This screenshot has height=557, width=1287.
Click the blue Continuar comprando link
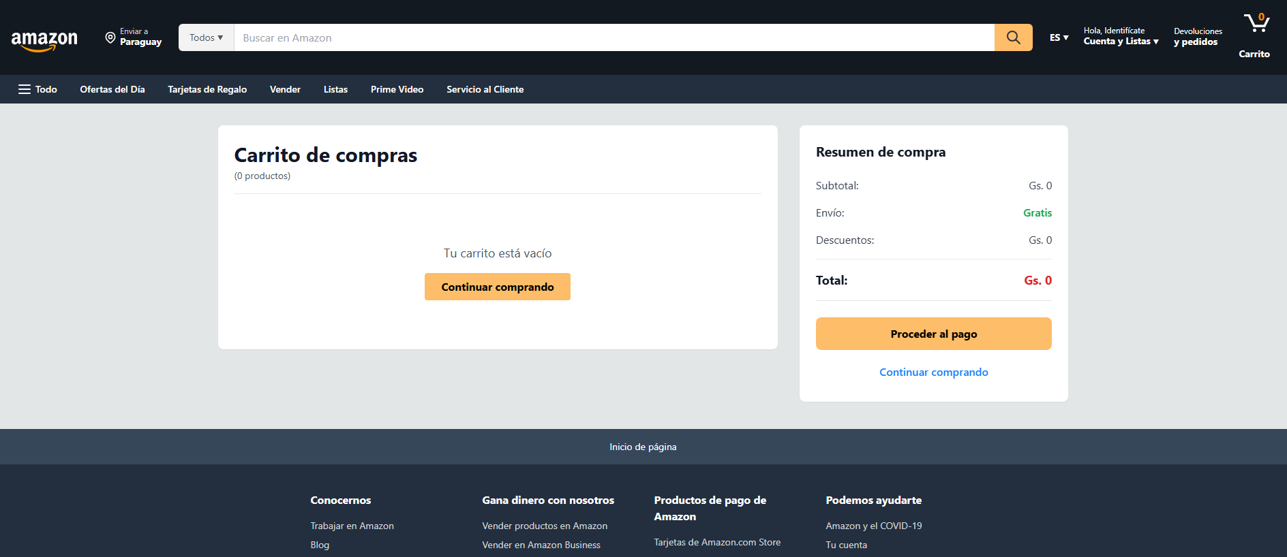(933, 372)
